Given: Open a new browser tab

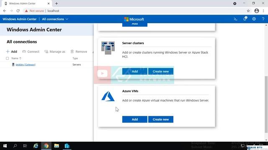Looking at the screenshot, I should tap(57, 3).
